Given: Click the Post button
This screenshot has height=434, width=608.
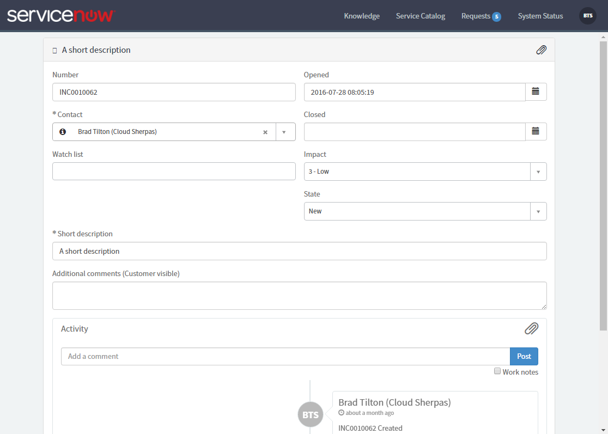Looking at the screenshot, I should click(x=524, y=357).
